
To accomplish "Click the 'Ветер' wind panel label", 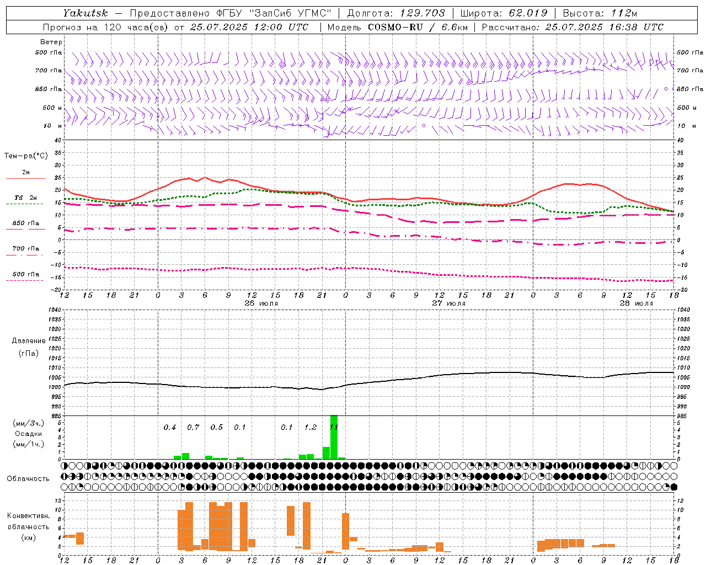I will [x=51, y=42].
